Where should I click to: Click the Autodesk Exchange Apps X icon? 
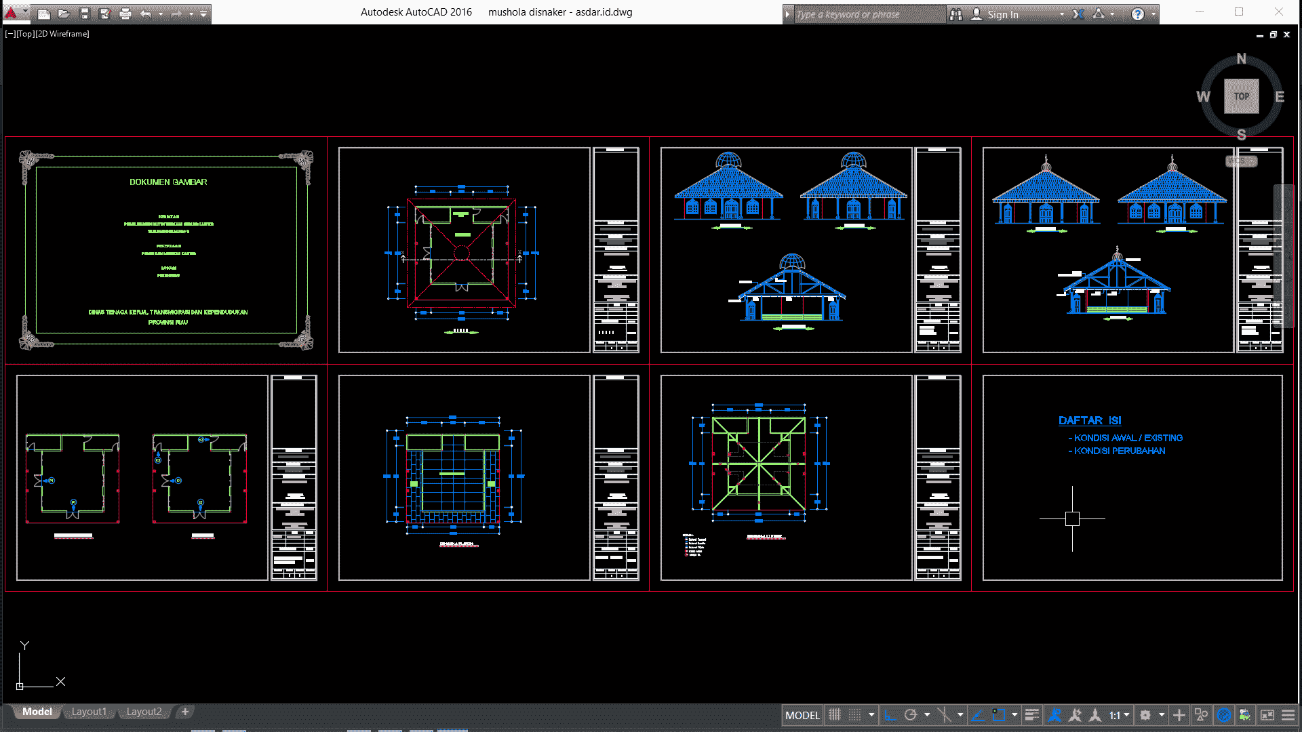pos(1078,14)
